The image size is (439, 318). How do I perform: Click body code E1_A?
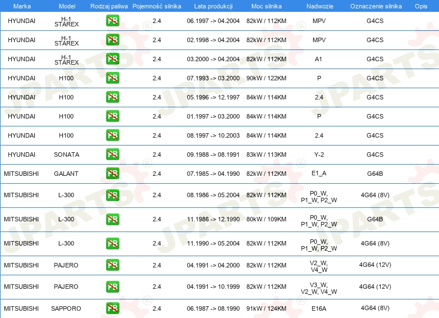click(x=319, y=173)
